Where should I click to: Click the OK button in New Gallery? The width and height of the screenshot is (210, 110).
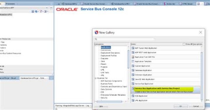(x=181, y=106)
